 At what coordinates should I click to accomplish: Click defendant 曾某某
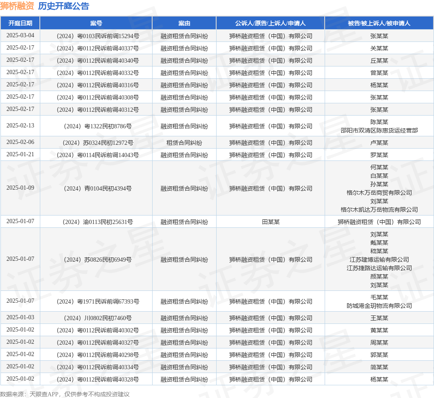(379, 73)
